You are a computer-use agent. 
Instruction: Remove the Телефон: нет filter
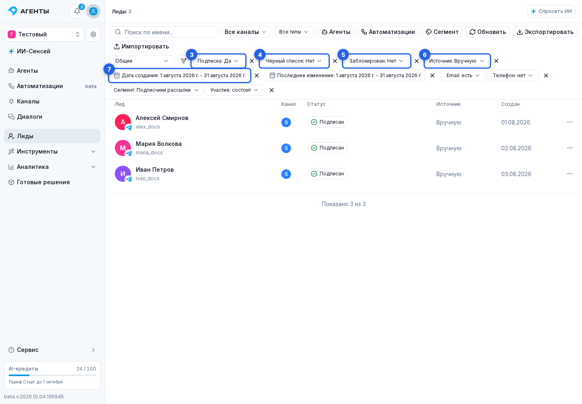(x=546, y=76)
